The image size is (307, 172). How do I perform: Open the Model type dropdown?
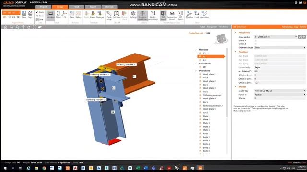coord(280,91)
